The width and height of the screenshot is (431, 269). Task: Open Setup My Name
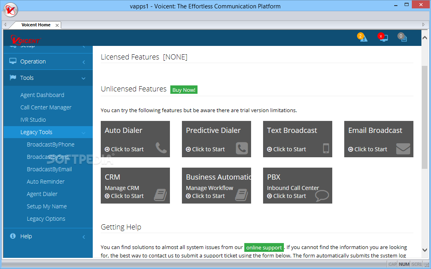tap(47, 206)
